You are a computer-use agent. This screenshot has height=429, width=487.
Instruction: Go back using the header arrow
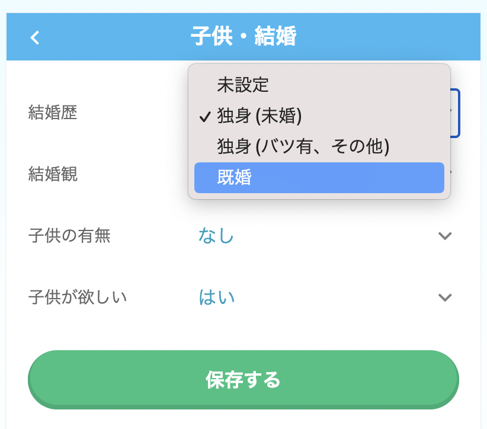click(x=35, y=37)
